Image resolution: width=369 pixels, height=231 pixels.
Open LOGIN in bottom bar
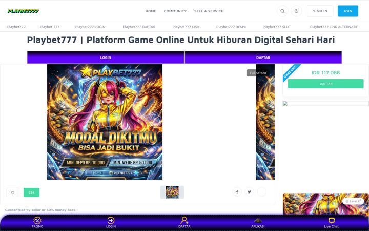(x=111, y=223)
